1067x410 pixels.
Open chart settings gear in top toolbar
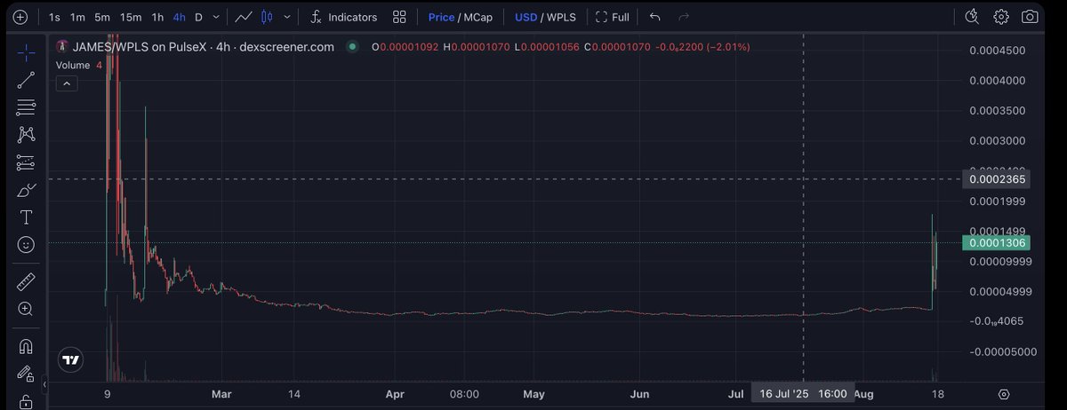pos(1000,17)
